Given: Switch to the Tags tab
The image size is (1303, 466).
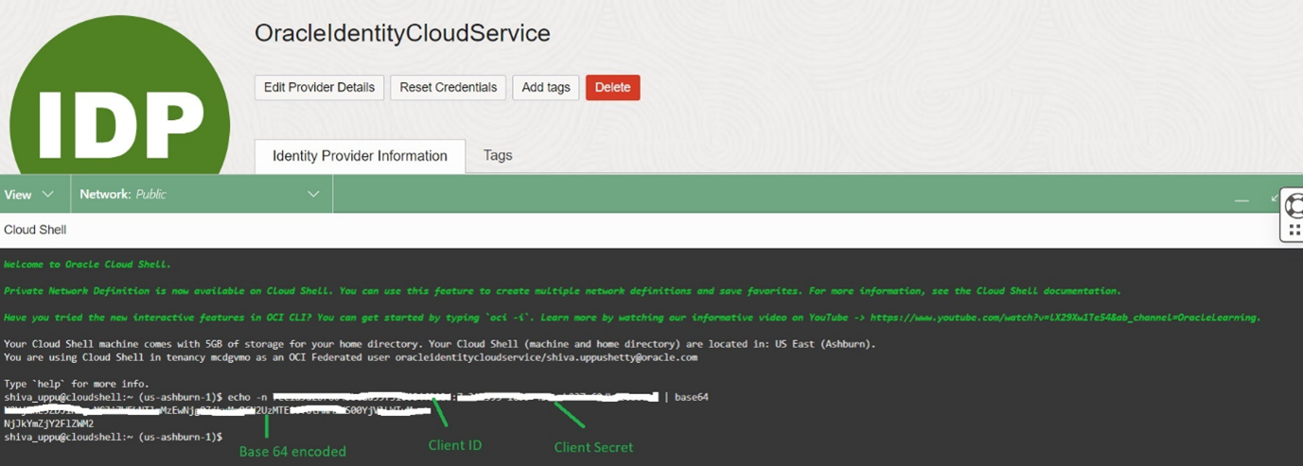Looking at the screenshot, I should [x=498, y=155].
